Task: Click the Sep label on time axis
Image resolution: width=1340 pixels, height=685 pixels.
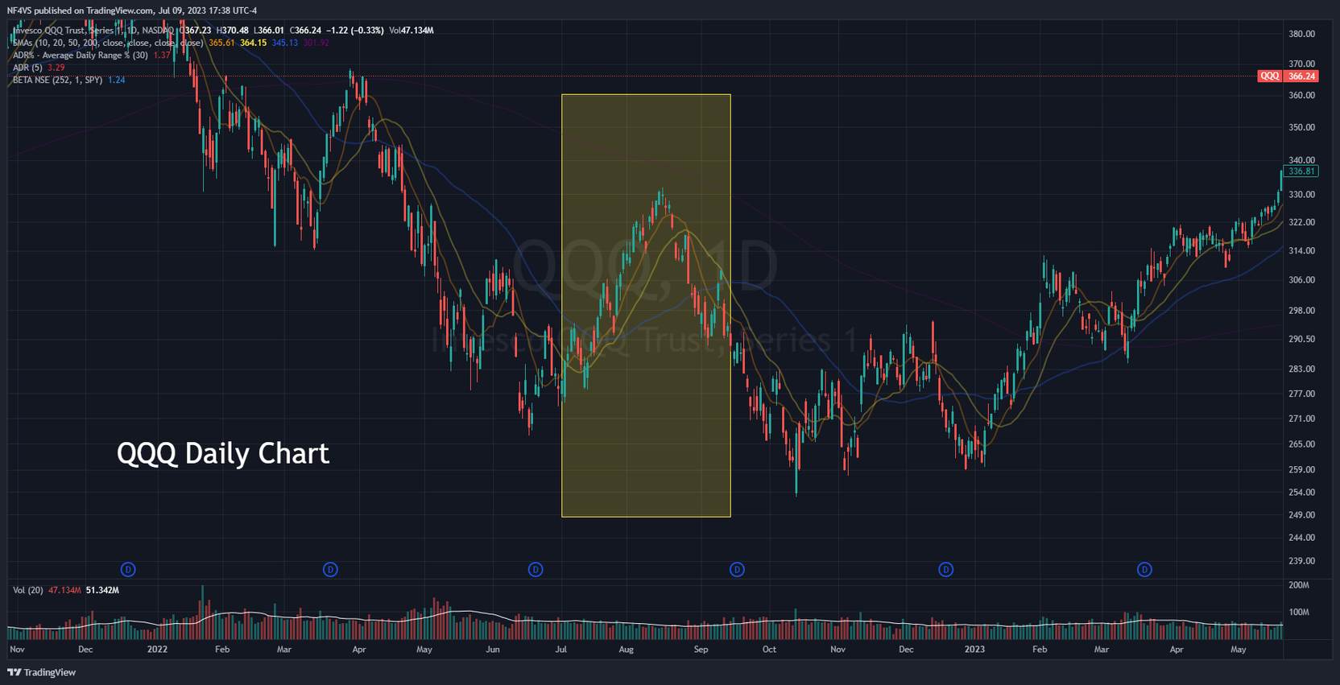Action: [x=701, y=649]
